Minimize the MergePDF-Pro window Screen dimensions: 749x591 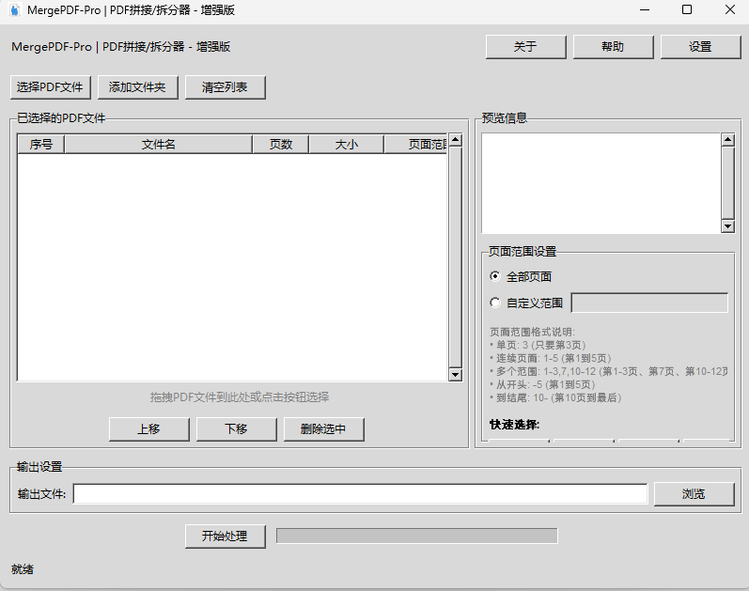tap(645, 10)
